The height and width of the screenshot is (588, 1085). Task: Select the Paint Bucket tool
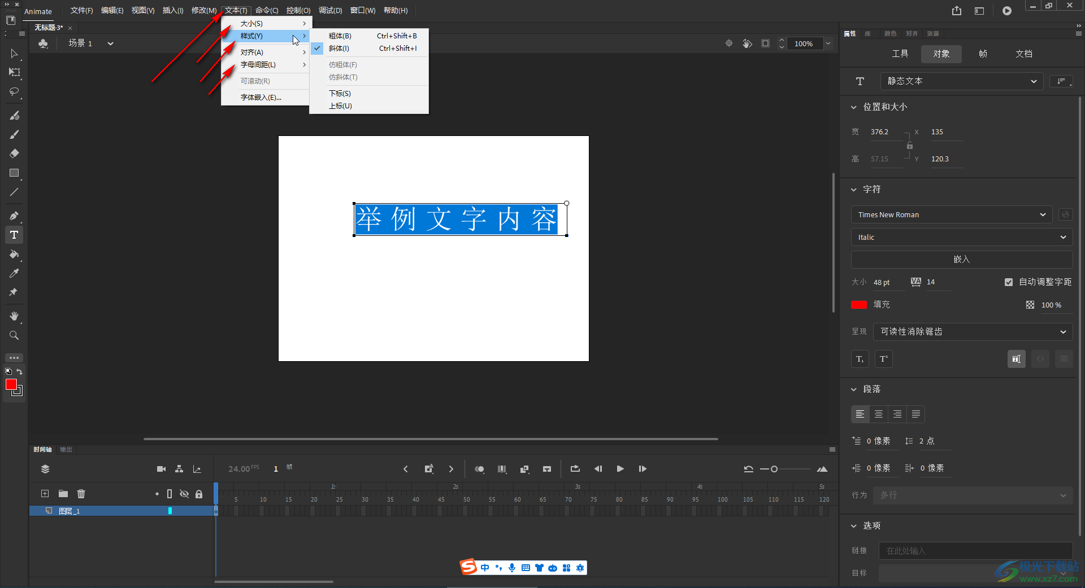coord(14,254)
